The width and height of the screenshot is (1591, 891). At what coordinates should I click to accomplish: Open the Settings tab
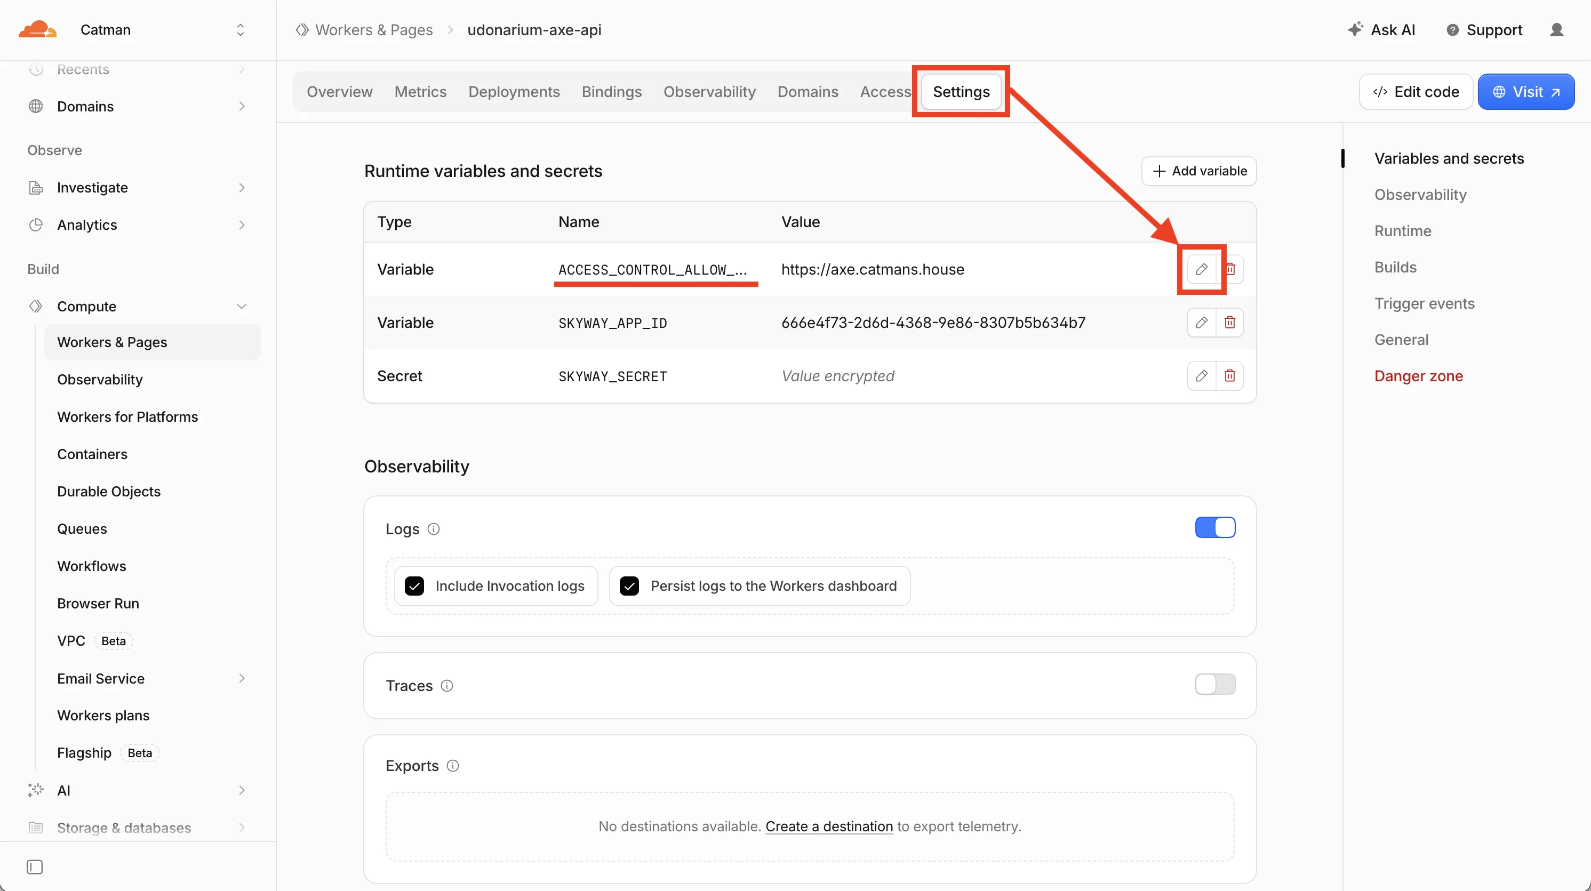(x=961, y=92)
